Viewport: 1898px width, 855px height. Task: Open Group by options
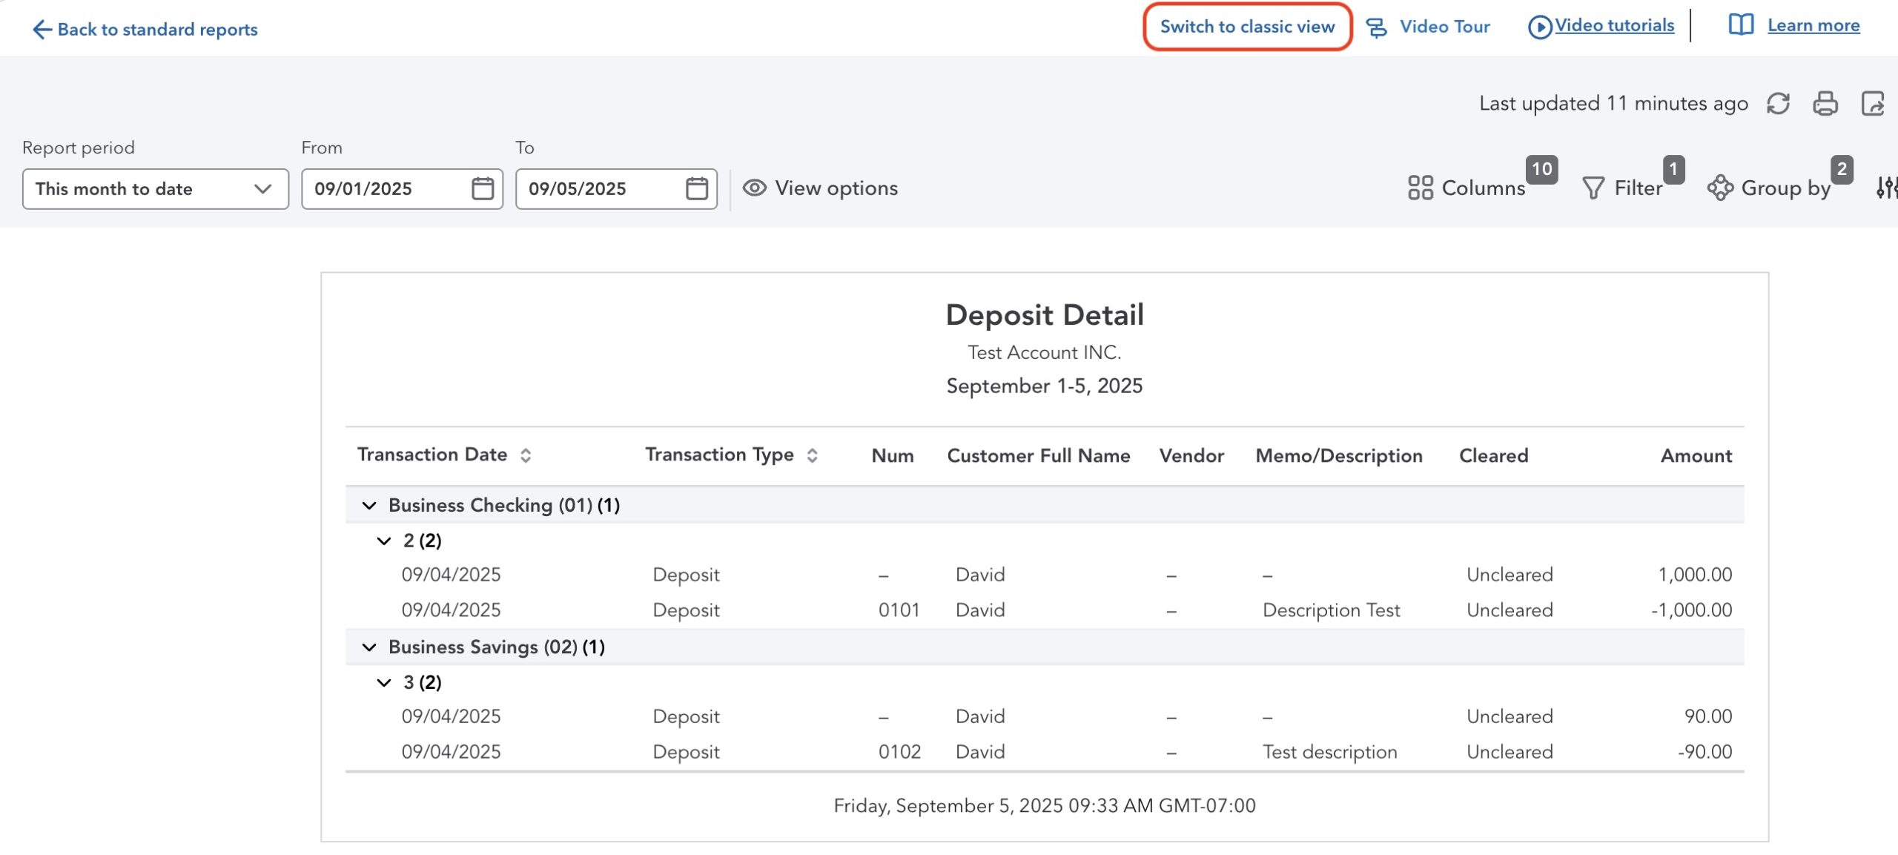(1770, 188)
